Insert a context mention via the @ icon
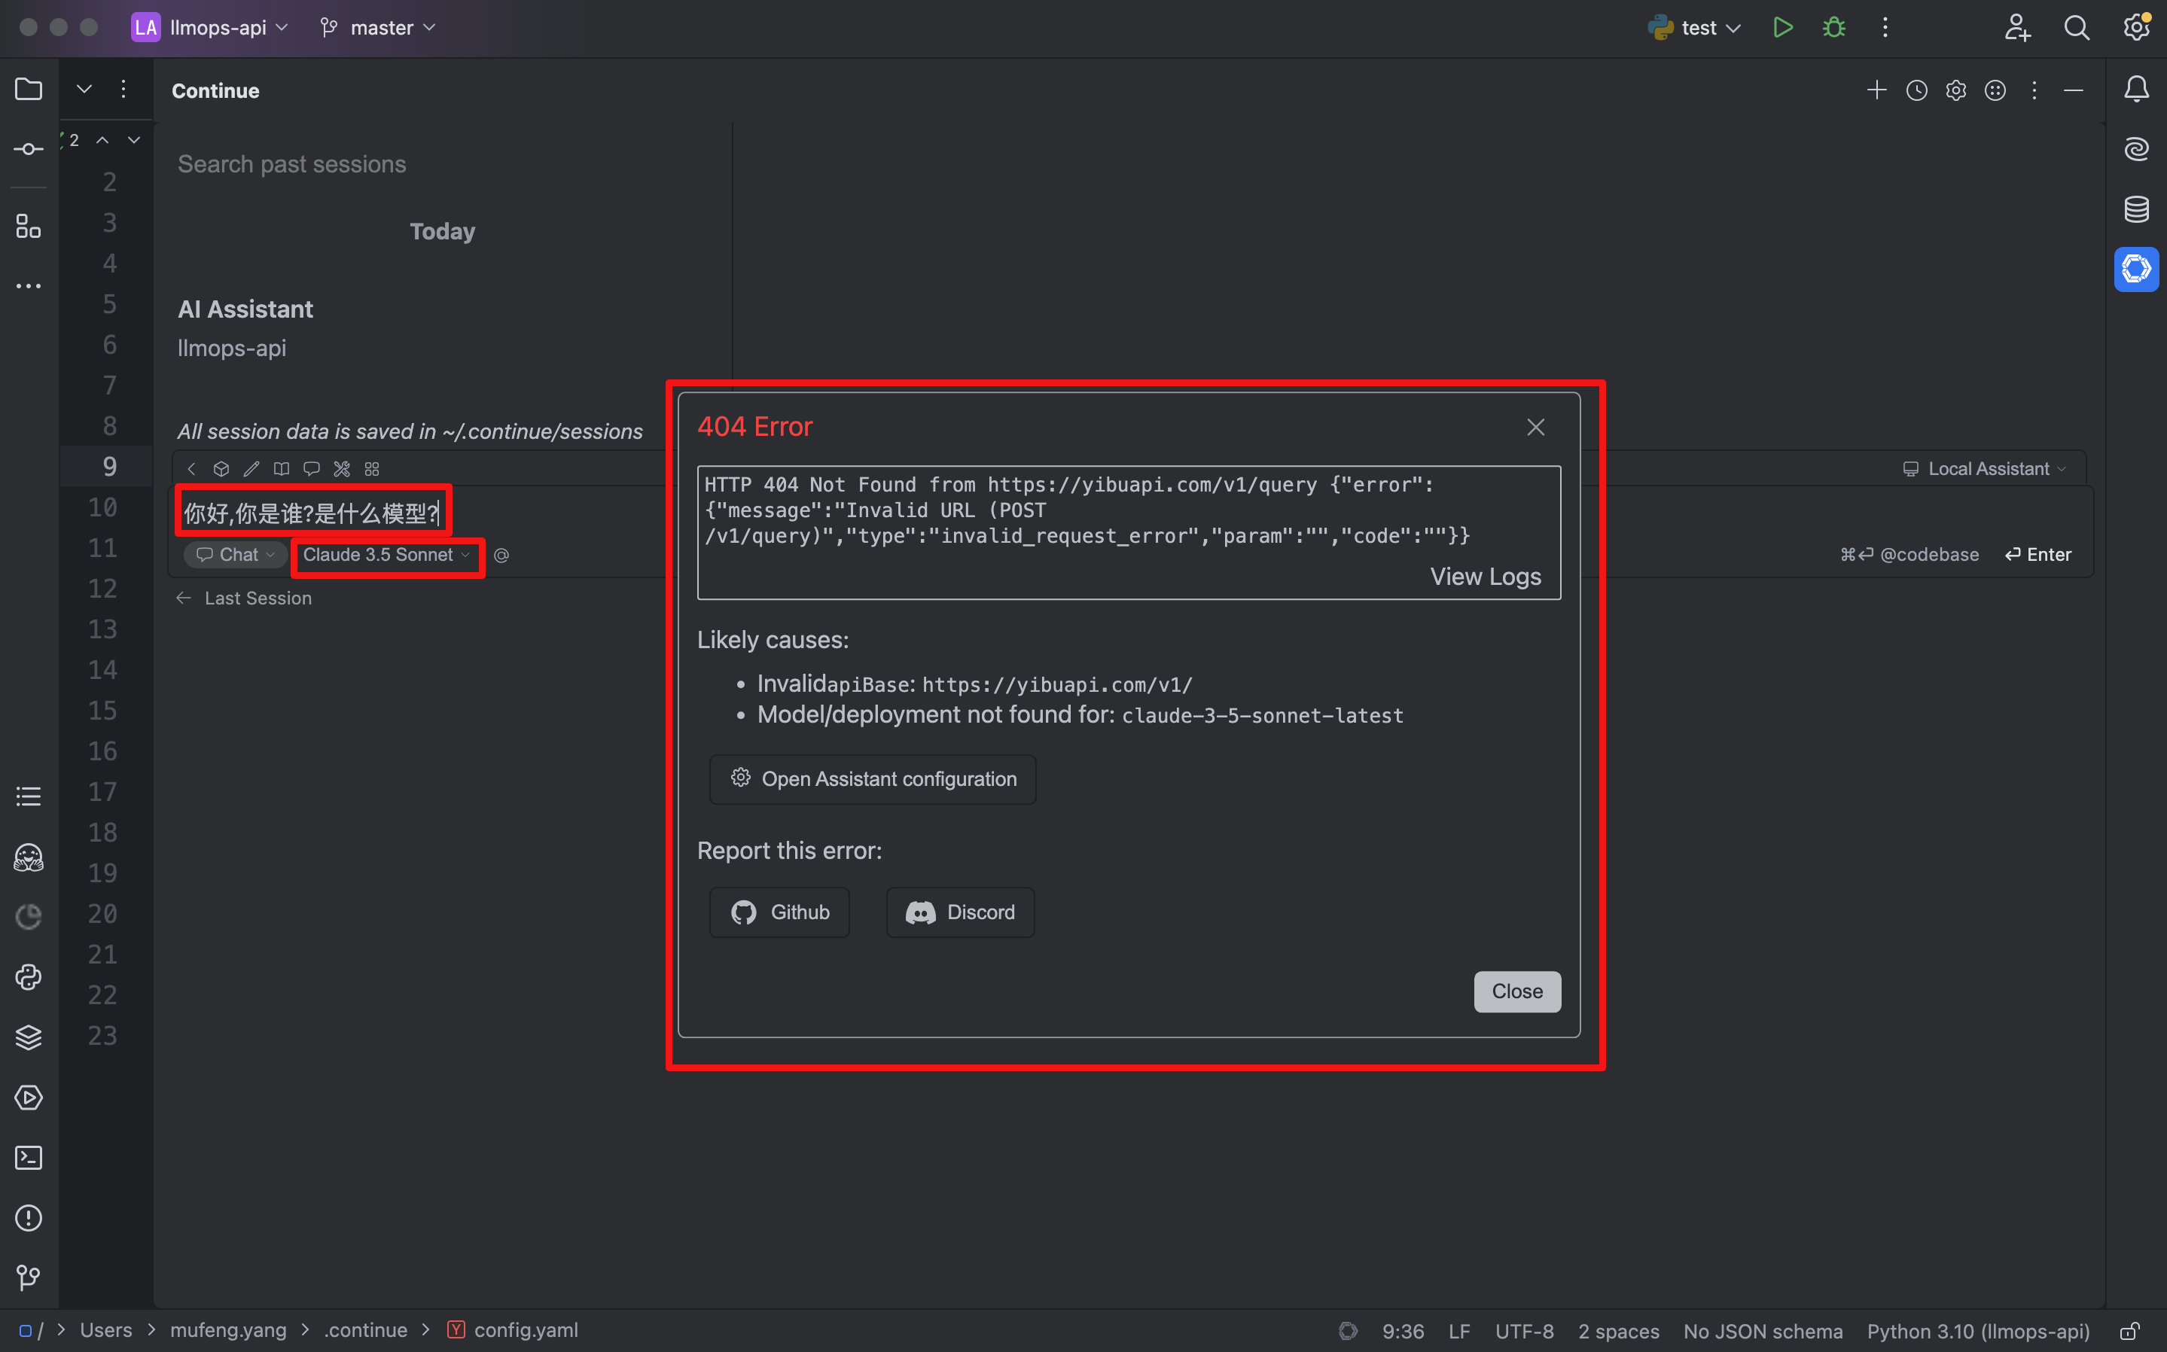The width and height of the screenshot is (2167, 1352). 501,556
